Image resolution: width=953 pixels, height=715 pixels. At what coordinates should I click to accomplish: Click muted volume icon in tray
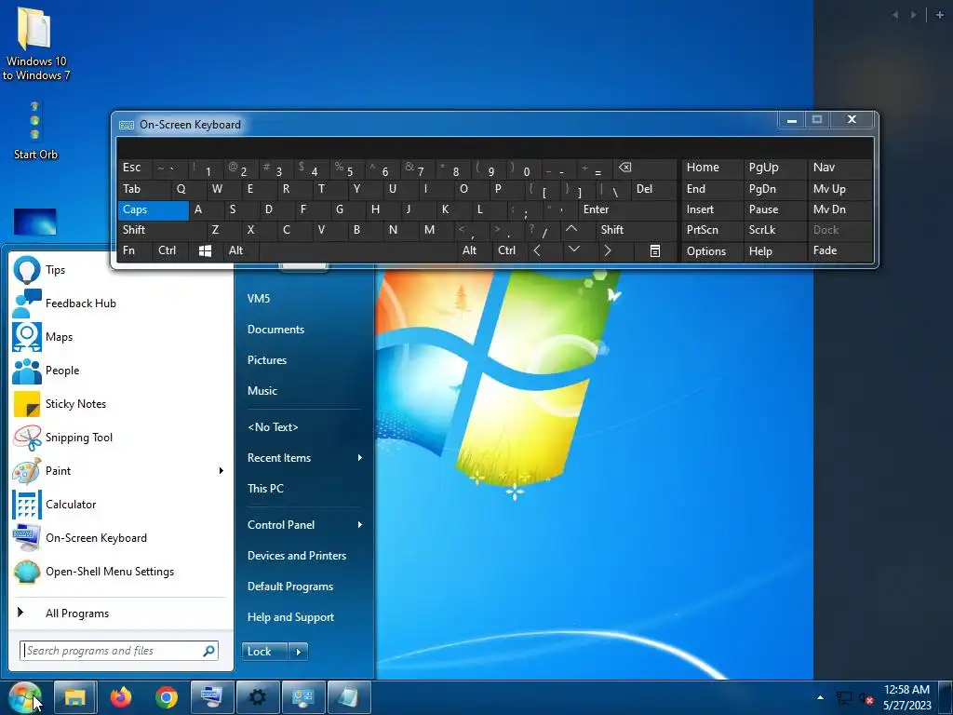pos(866,698)
